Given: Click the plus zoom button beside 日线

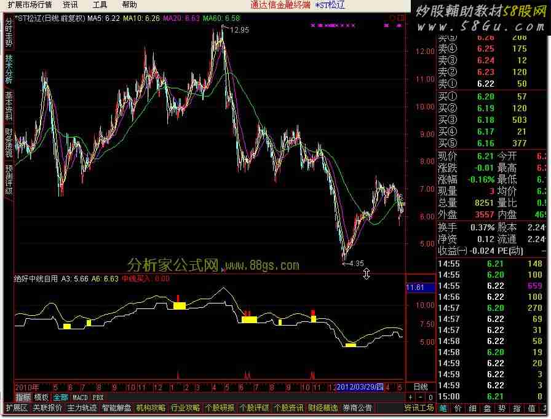Looking at the screenshot, I should pos(411,397).
